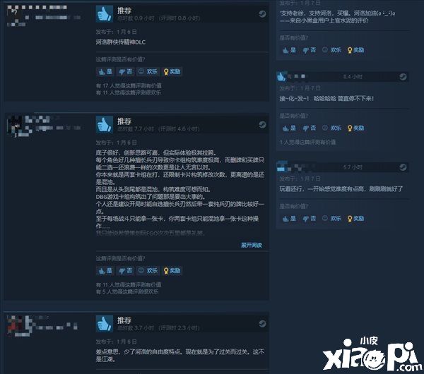
Task: Click the Steam logo on the 3.7-hour review header
Action: tap(262, 323)
